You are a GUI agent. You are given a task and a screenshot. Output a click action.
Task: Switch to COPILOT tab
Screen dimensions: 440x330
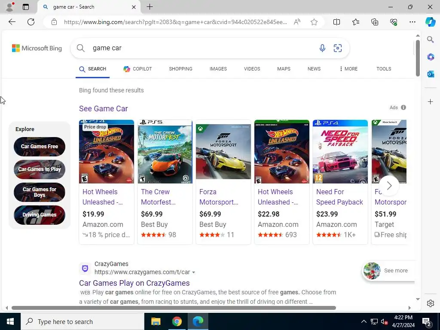click(137, 69)
